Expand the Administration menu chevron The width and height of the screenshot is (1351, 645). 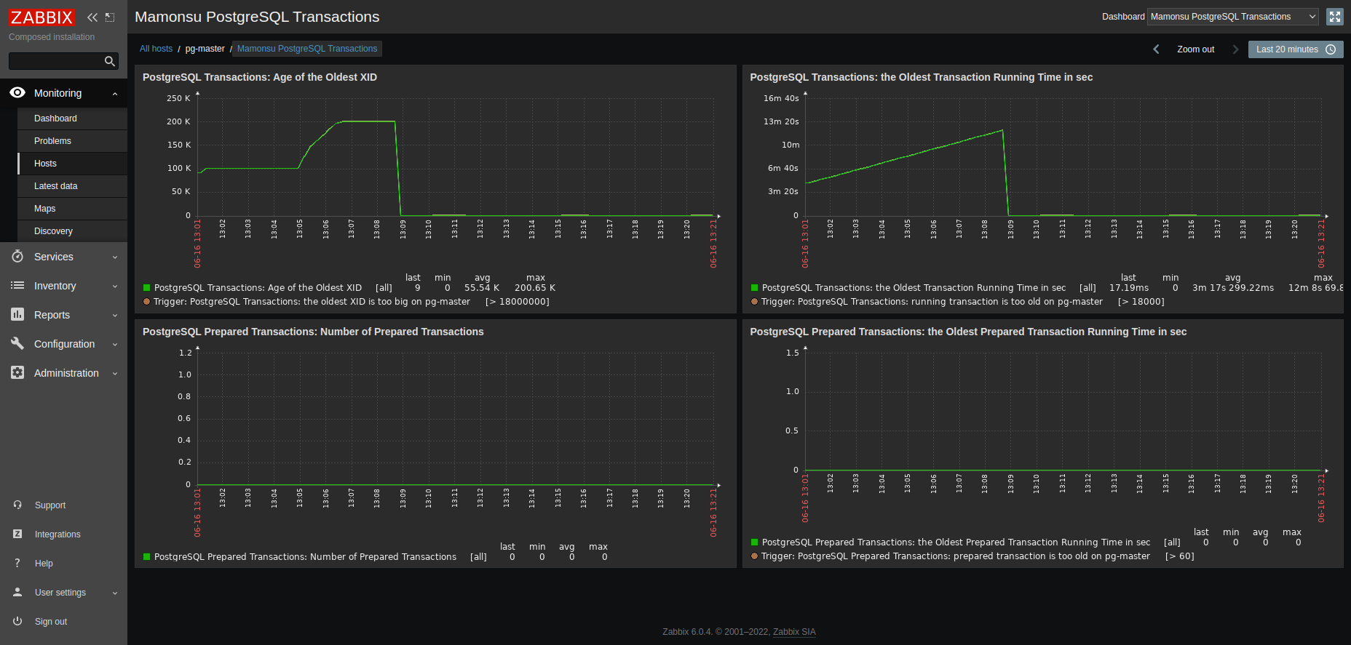115,374
